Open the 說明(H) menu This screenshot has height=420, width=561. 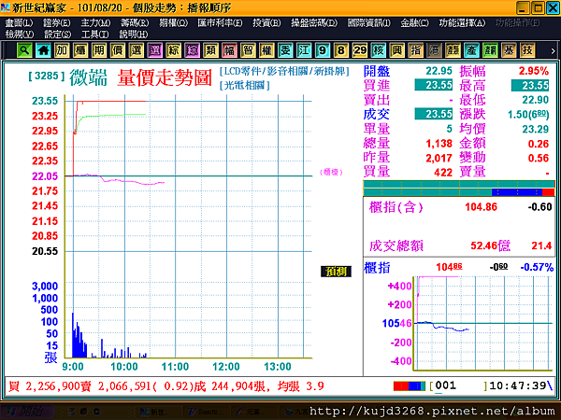point(134,35)
